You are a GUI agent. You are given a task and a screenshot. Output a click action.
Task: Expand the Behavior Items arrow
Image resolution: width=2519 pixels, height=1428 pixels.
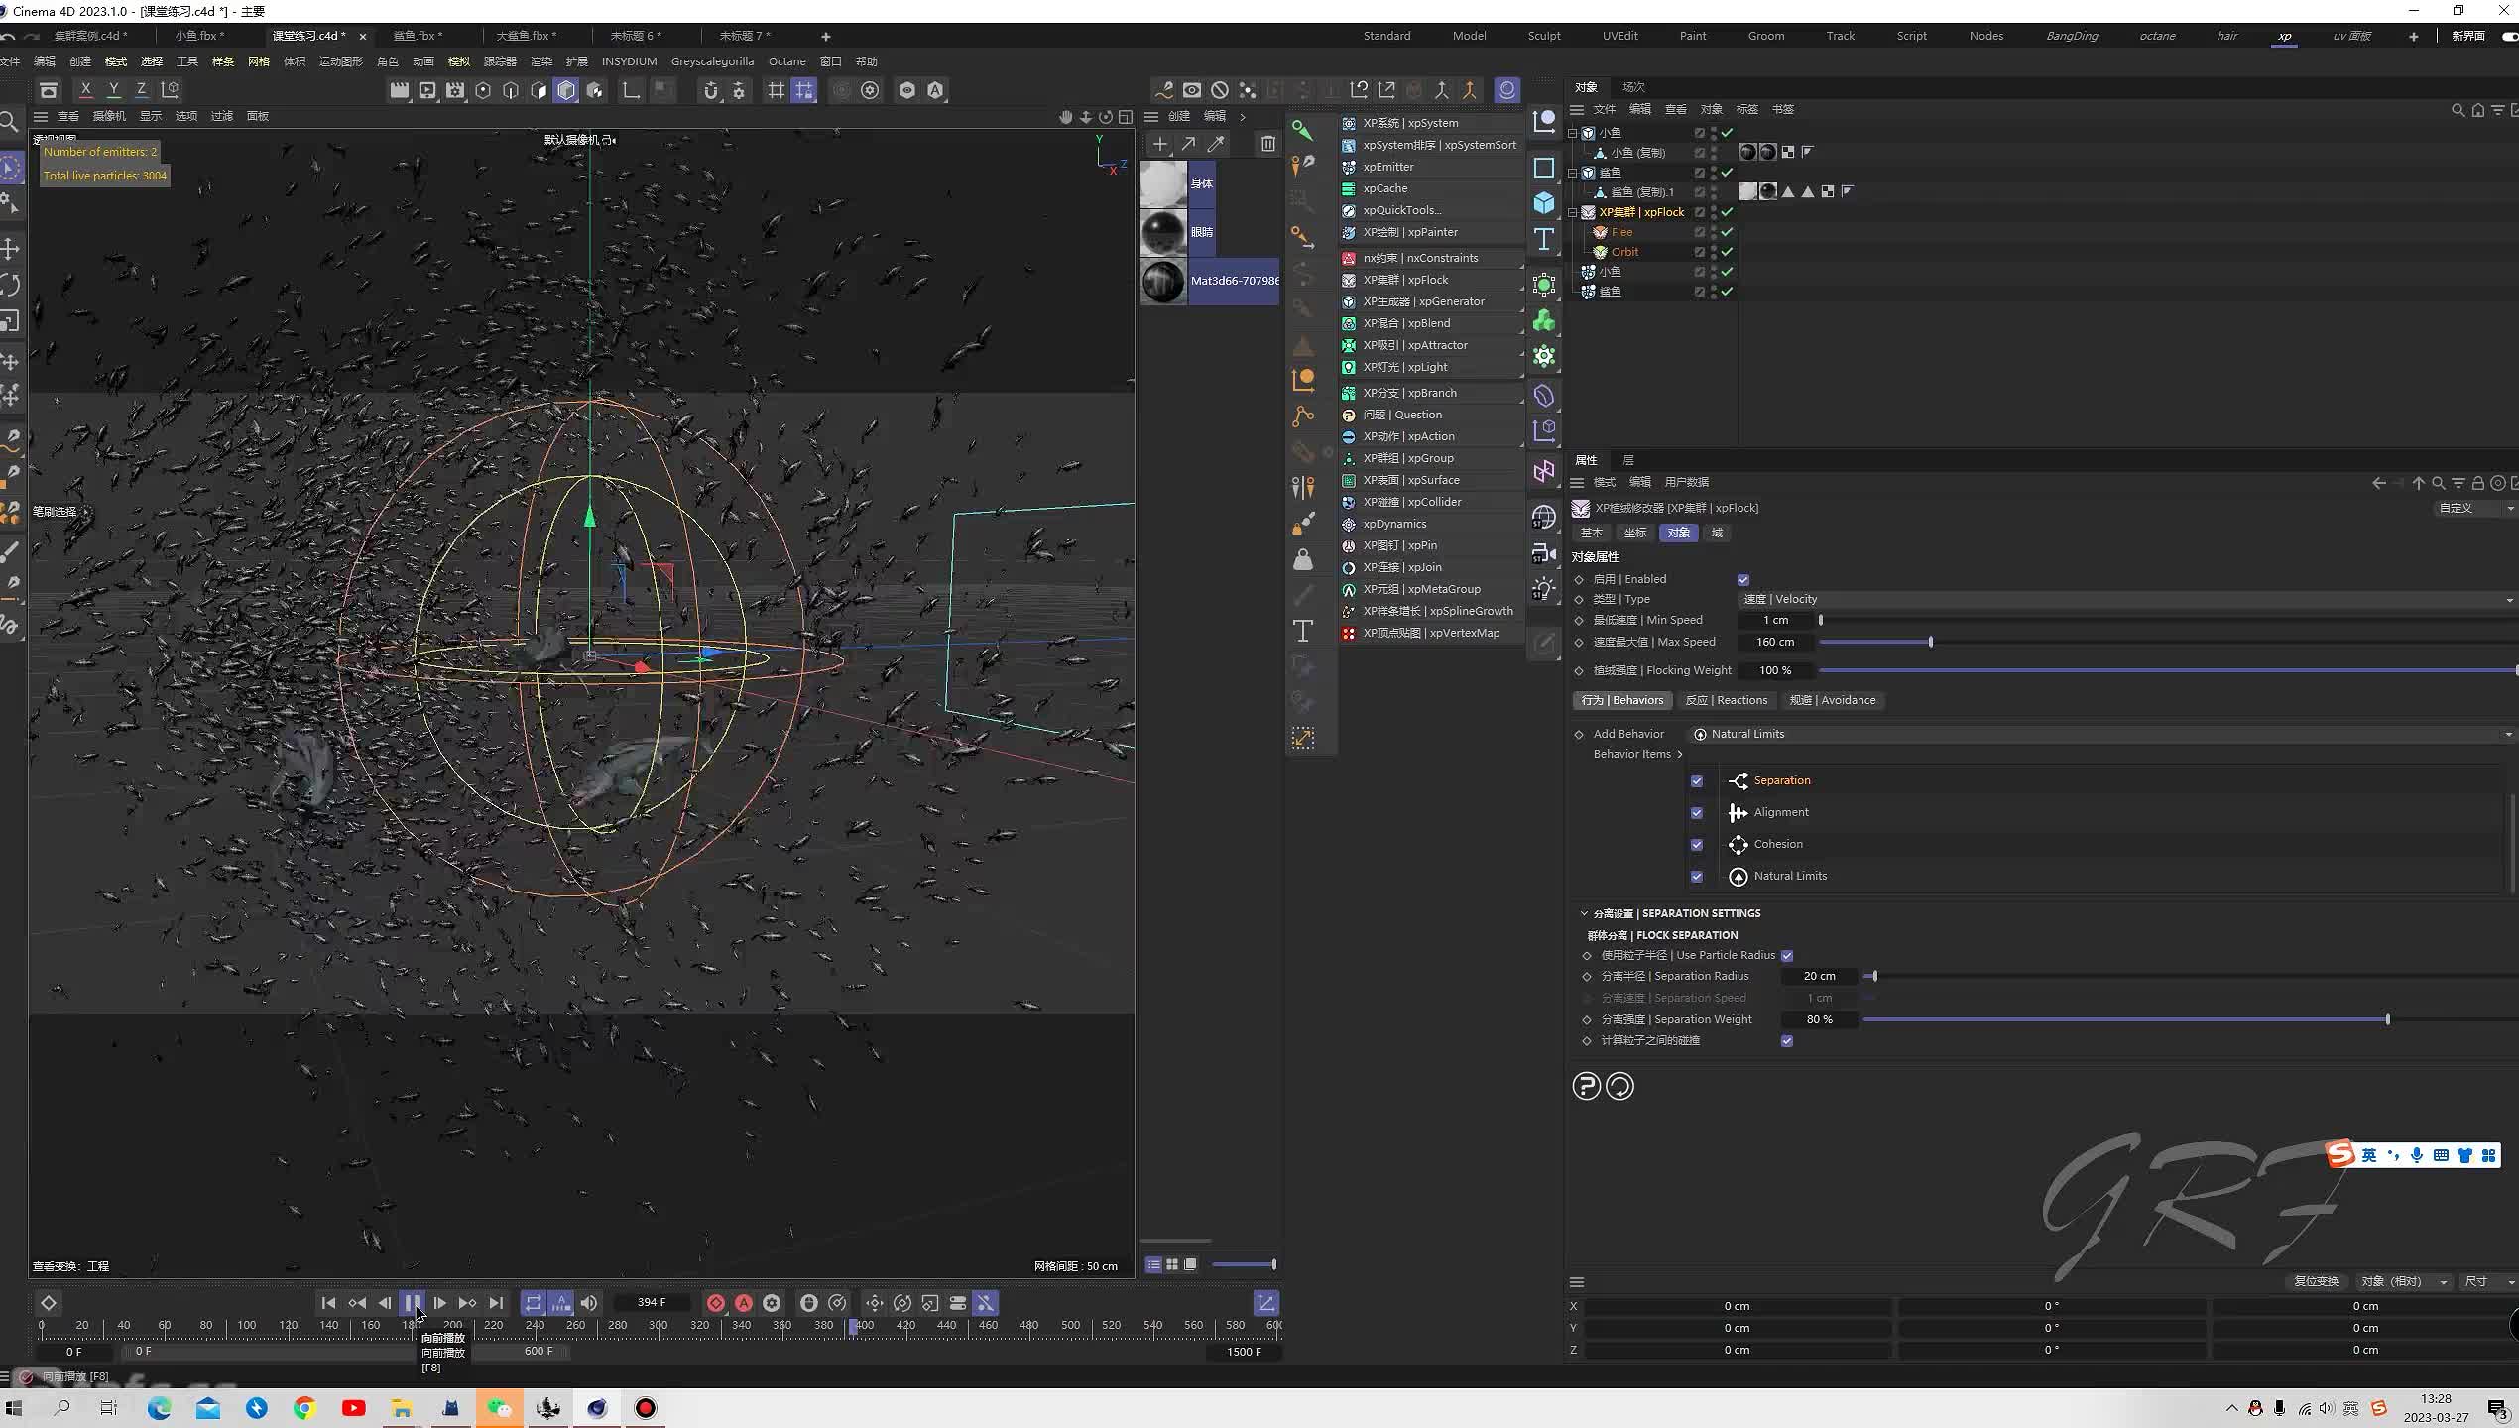pos(1679,754)
